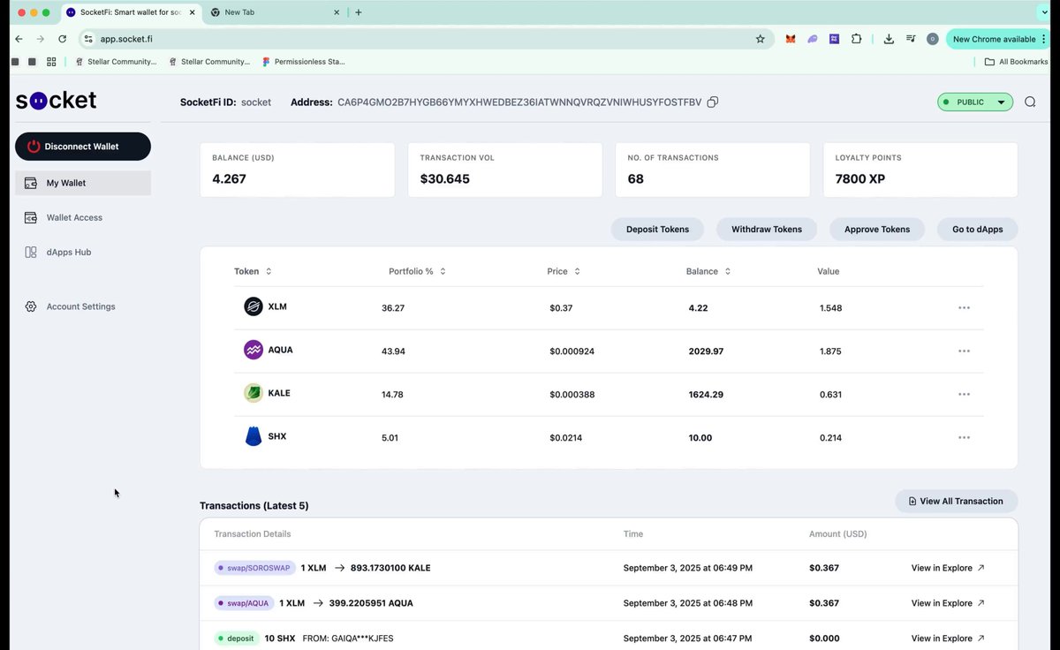Viewport: 1060px width, 650px height.
Task: Click the KALE token icon
Action: click(254, 393)
